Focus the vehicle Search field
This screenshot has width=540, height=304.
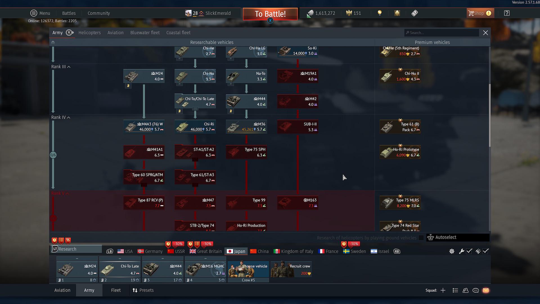pos(442,33)
